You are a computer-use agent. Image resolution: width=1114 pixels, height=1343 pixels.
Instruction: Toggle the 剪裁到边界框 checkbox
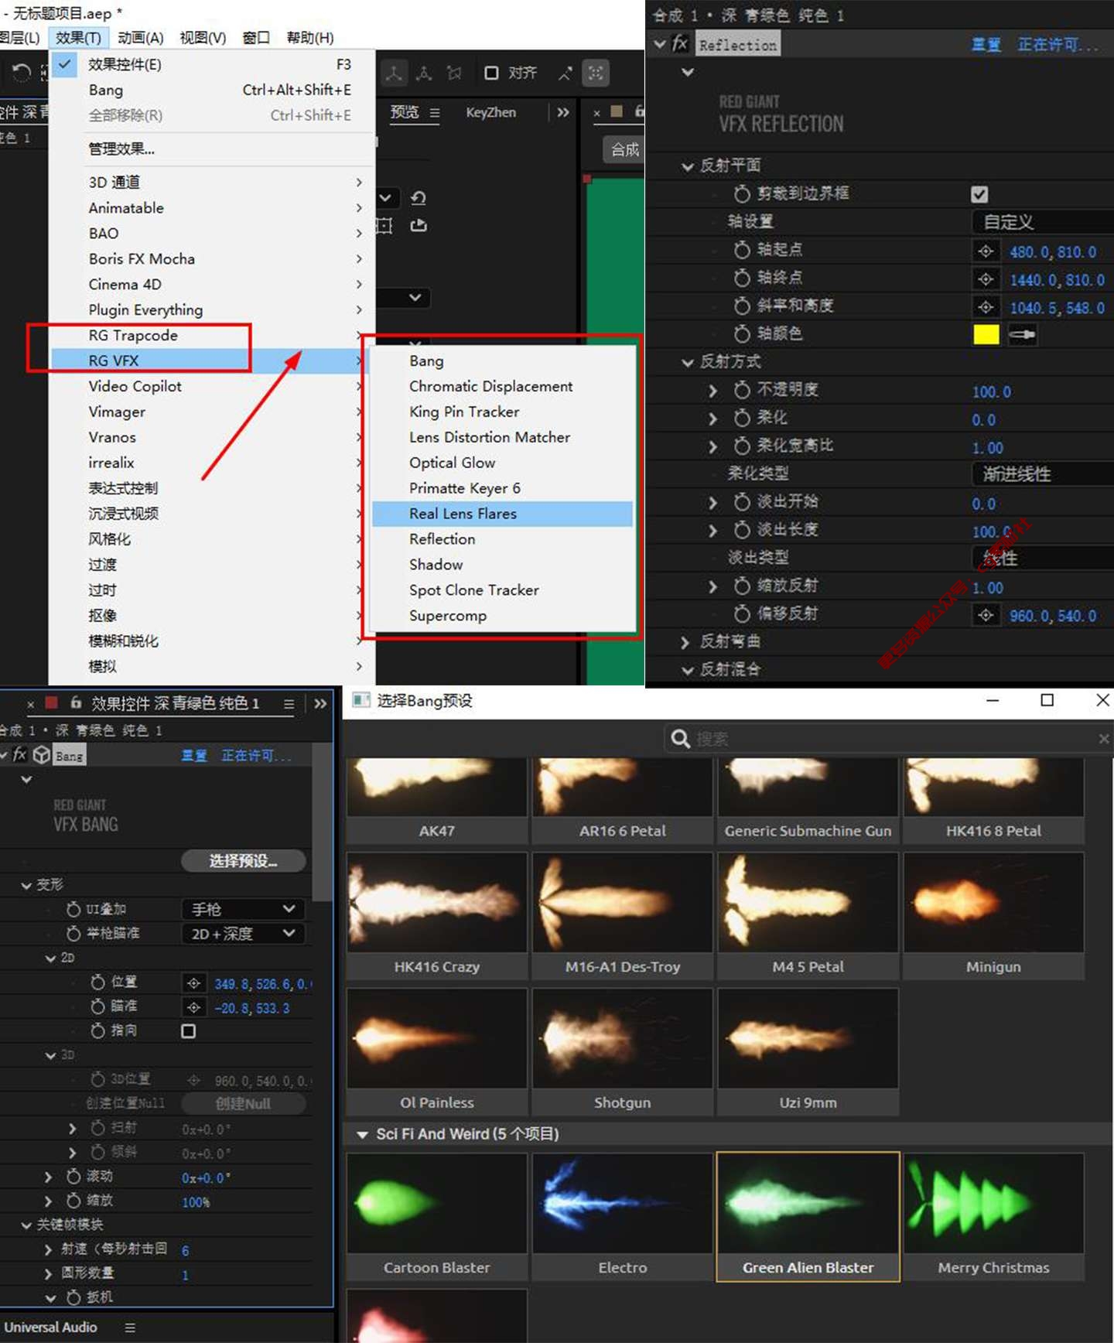pyautogui.click(x=979, y=194)
